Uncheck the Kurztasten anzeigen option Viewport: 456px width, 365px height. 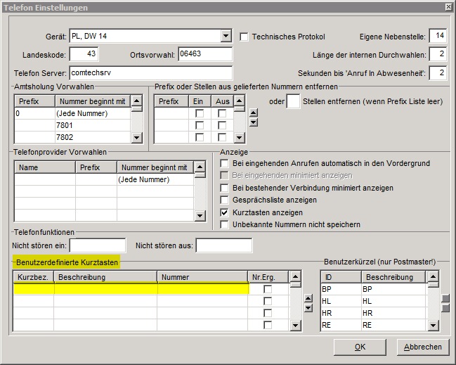tap(225, 212)
